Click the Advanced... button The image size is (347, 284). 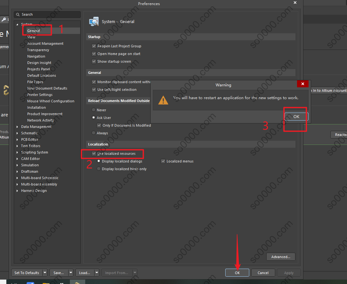[281, 256]
